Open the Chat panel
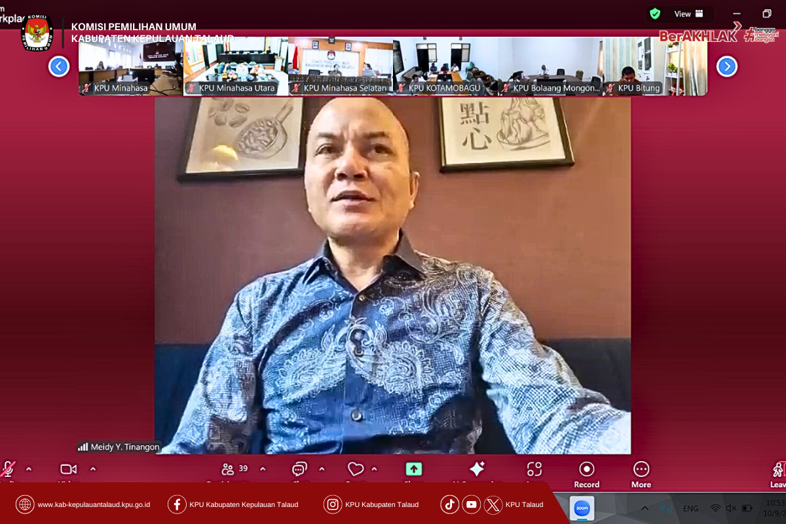Screen dimensions: 786x524 coord(299,469)
